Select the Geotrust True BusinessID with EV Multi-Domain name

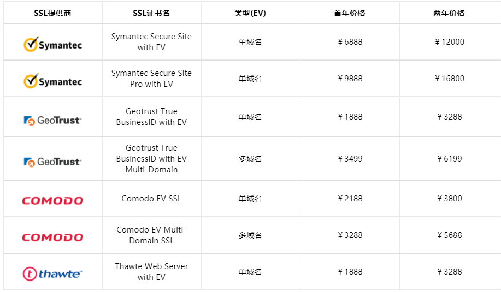[x=151, y=159]
